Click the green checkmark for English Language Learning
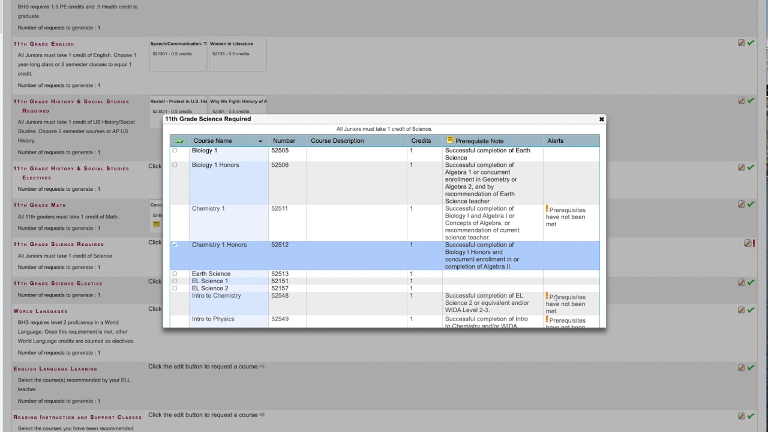Viewport: 768px width, 432px height. point(751,368)
